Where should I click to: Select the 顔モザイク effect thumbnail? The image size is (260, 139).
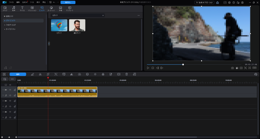[x=77, y=25]
